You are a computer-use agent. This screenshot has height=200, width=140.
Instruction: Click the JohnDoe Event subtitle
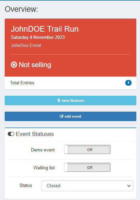[x=26, y=46]
